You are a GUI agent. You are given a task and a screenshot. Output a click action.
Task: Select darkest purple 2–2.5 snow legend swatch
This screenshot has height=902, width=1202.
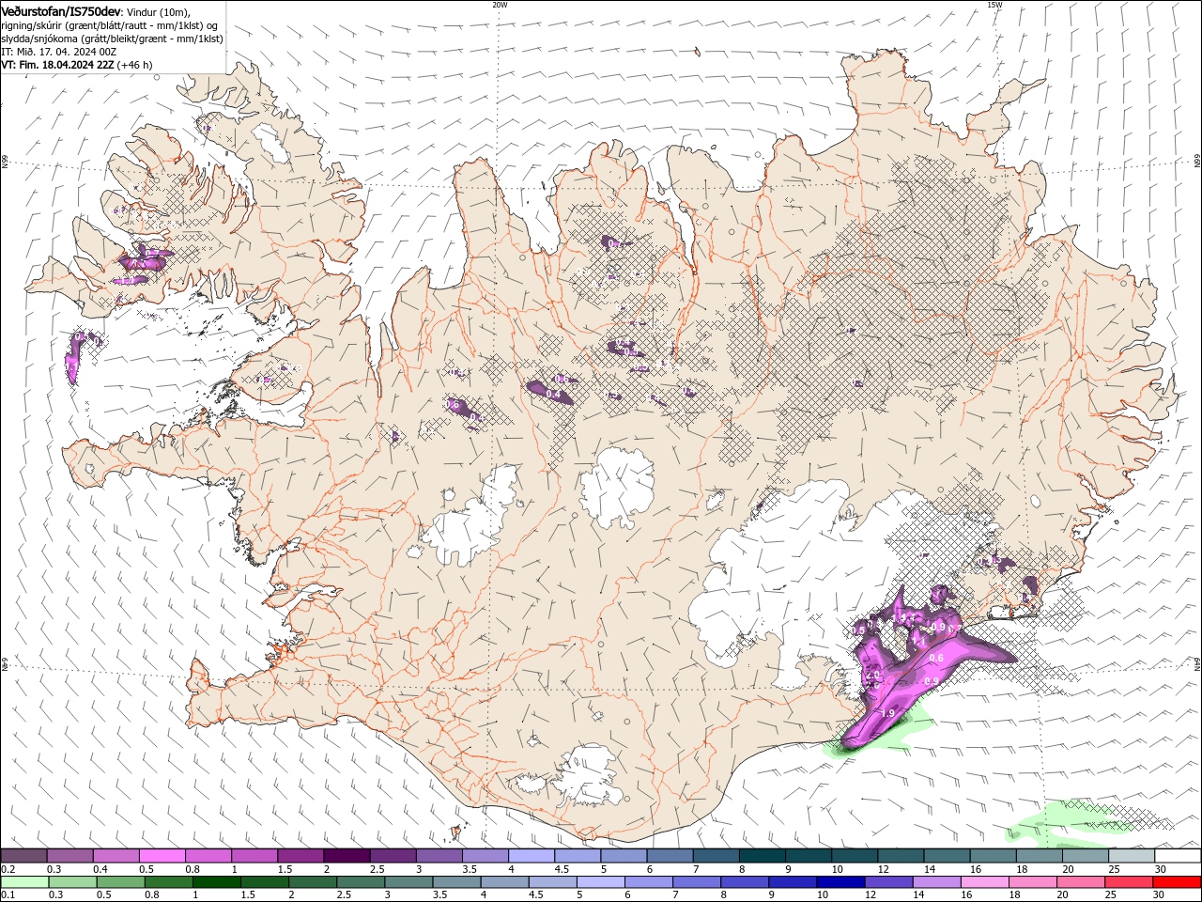347,856
